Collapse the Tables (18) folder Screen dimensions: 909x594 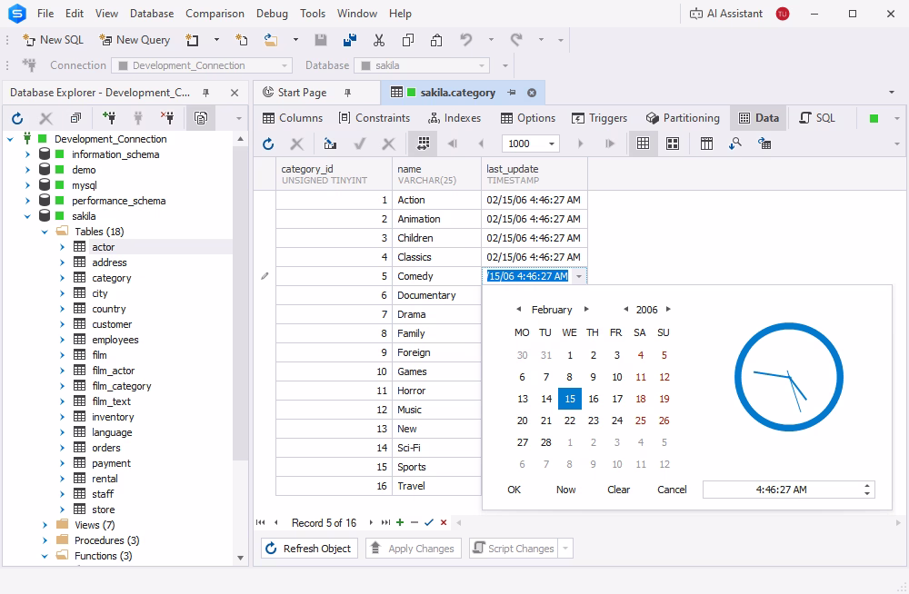pos(45,232)
